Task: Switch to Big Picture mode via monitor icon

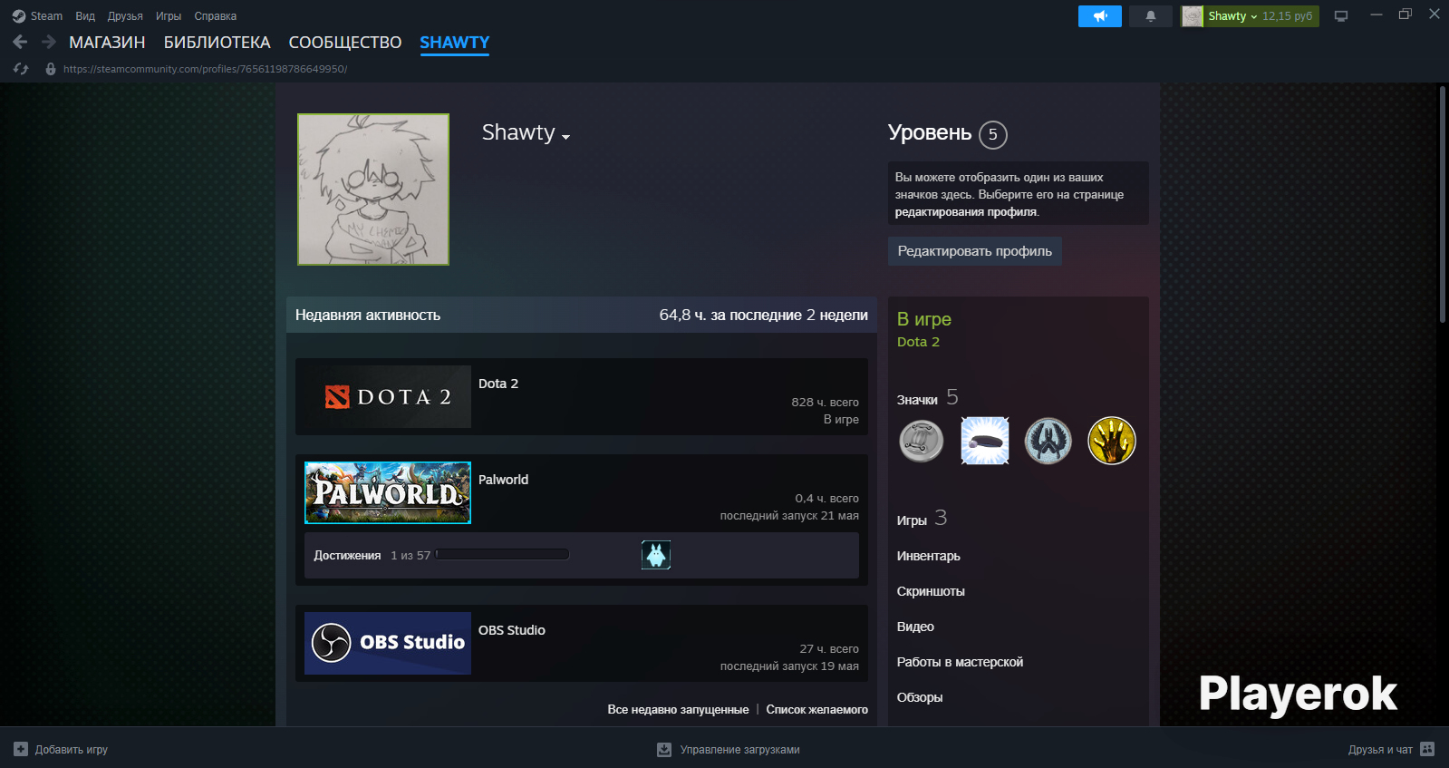Action: 1341,16
